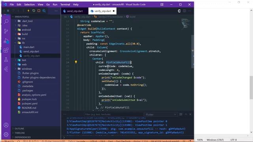Screen dimensions: 253x142
Task: Click the lightbulb code action
Action: [x=76, y=62]
